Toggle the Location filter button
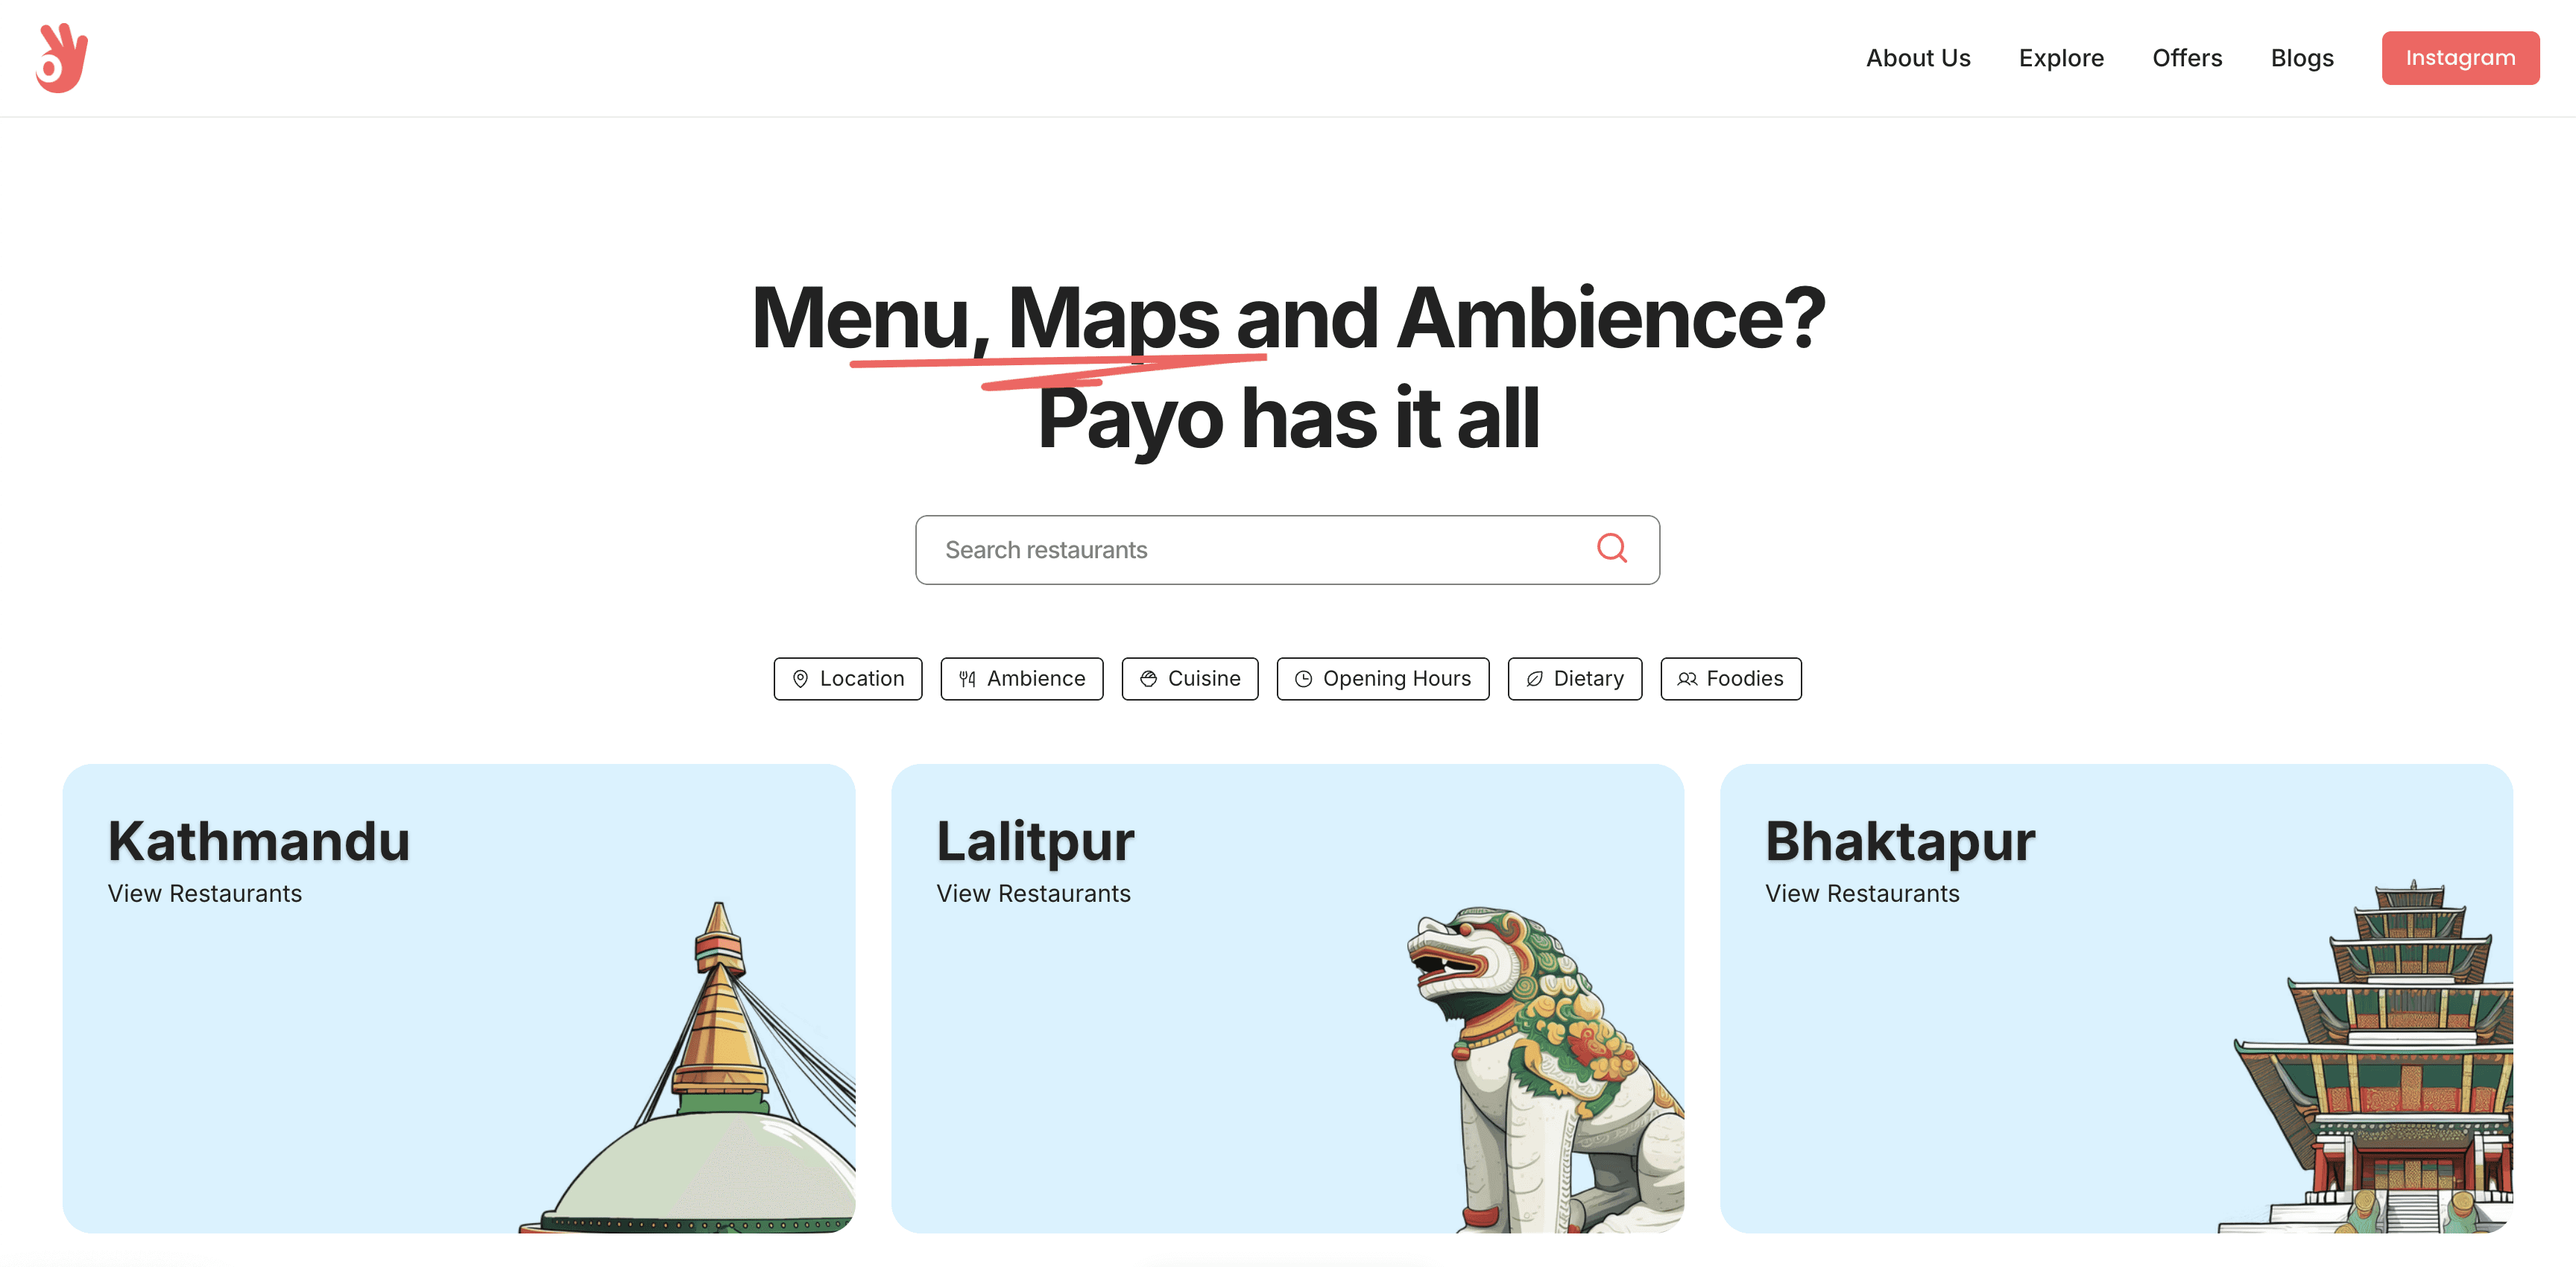This screenshot has width=2576, height=1267. 847,677
